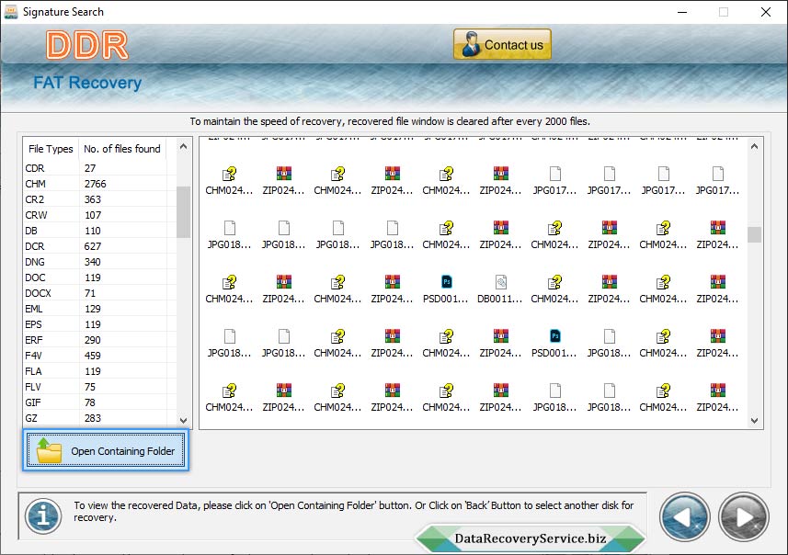Click the recovered files pane down arrow
The width and height of the screenshot is (788, 555).
pyautogui.click(x=754, y=421)
